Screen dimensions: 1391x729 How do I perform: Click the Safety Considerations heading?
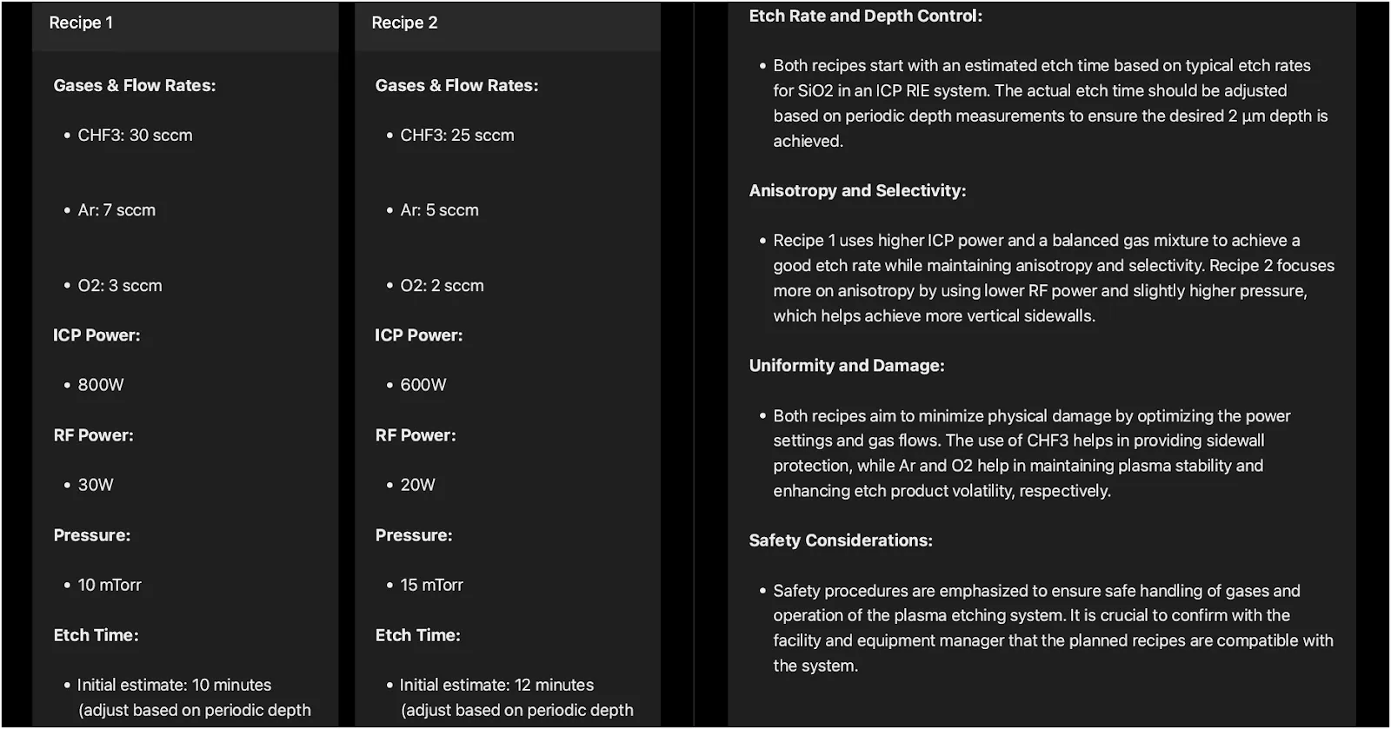(840, 540)
